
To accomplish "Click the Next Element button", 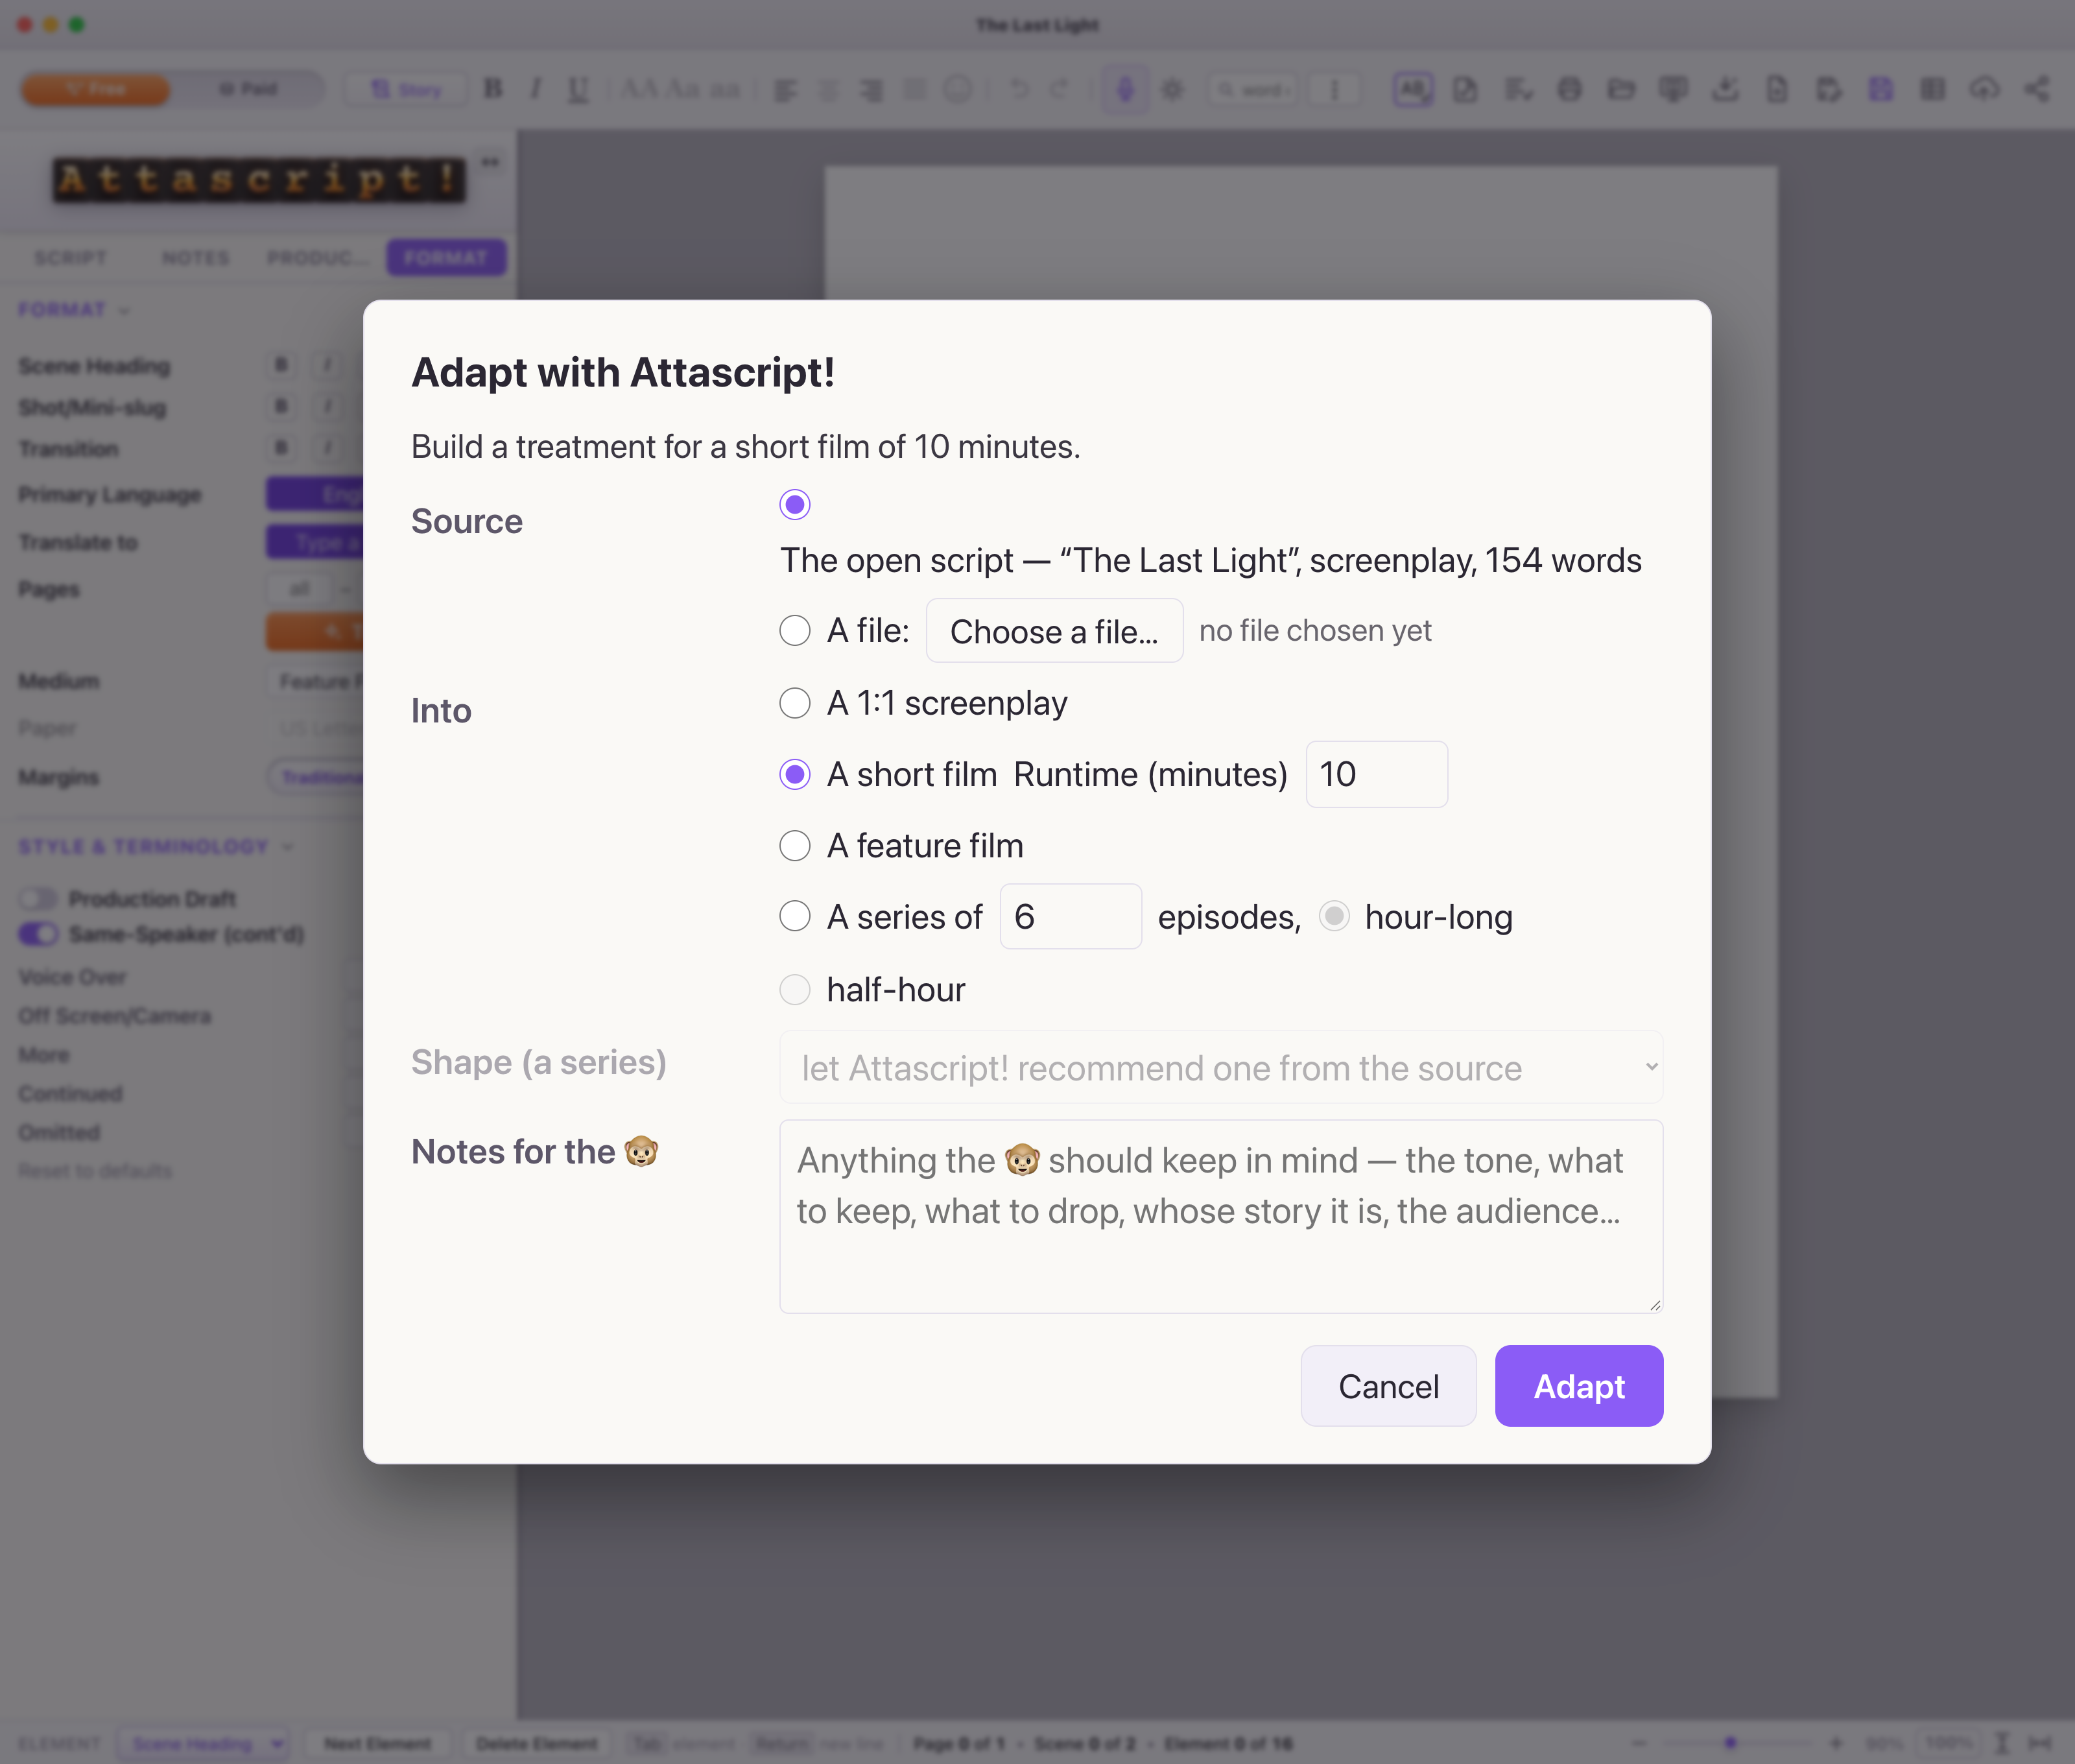I will pos(377,1744).
